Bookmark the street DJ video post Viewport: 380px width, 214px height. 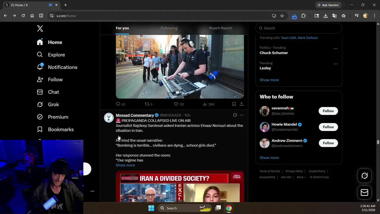pos(234,104)
